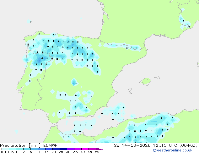
Task: Click the 35–40 mm legend color box
Action: [x=78, y=149]
